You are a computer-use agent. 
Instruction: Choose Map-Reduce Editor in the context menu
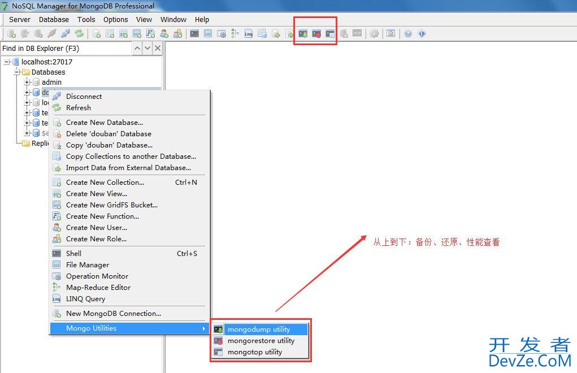(x=130, y=288)
